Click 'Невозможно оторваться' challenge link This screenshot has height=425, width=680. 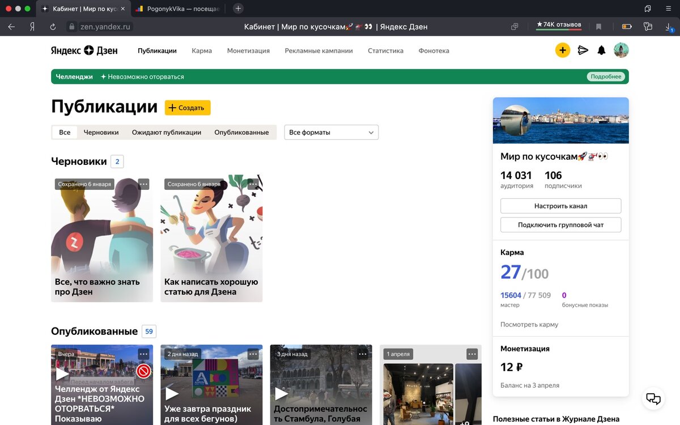[142, 76]
